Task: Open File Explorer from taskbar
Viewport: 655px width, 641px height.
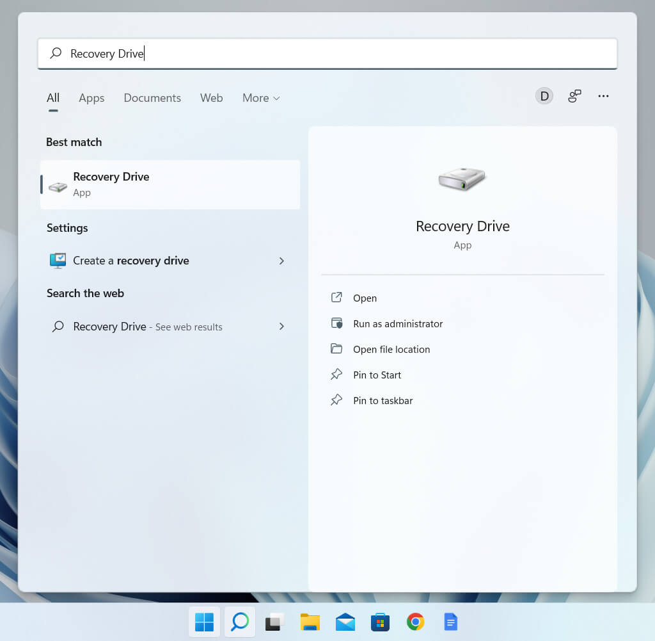Action: (x=310, y=622)
